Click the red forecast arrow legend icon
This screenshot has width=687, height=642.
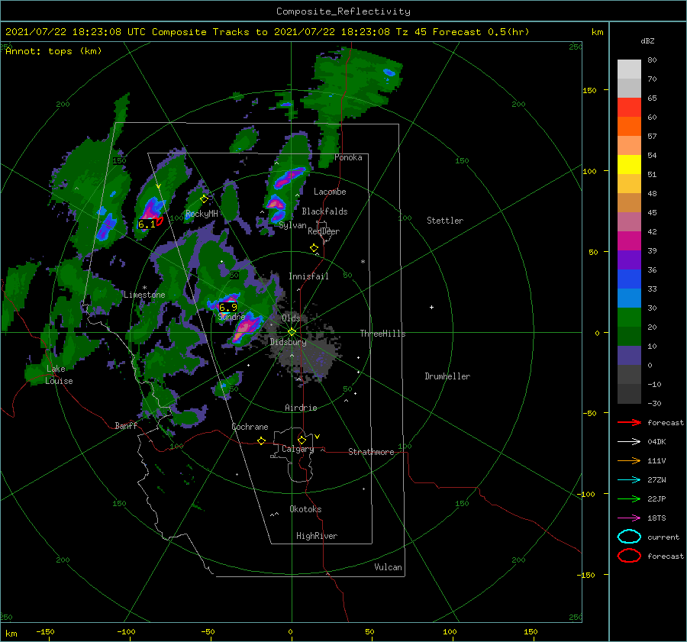click(x=629, y=422)
